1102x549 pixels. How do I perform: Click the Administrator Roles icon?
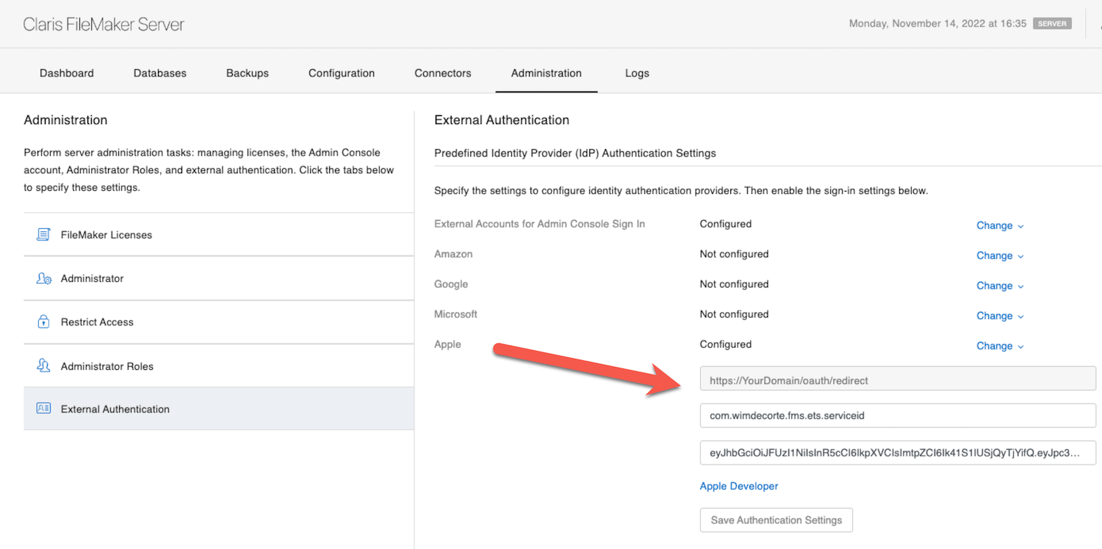click(x=43, y=366)
